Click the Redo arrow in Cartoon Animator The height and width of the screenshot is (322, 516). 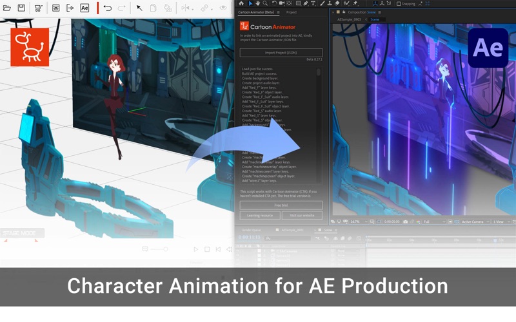pos(121,8)
